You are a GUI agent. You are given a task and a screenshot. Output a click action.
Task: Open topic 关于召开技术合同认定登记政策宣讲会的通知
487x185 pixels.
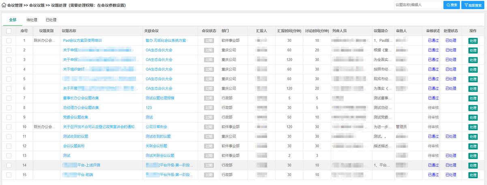(99, 127)
